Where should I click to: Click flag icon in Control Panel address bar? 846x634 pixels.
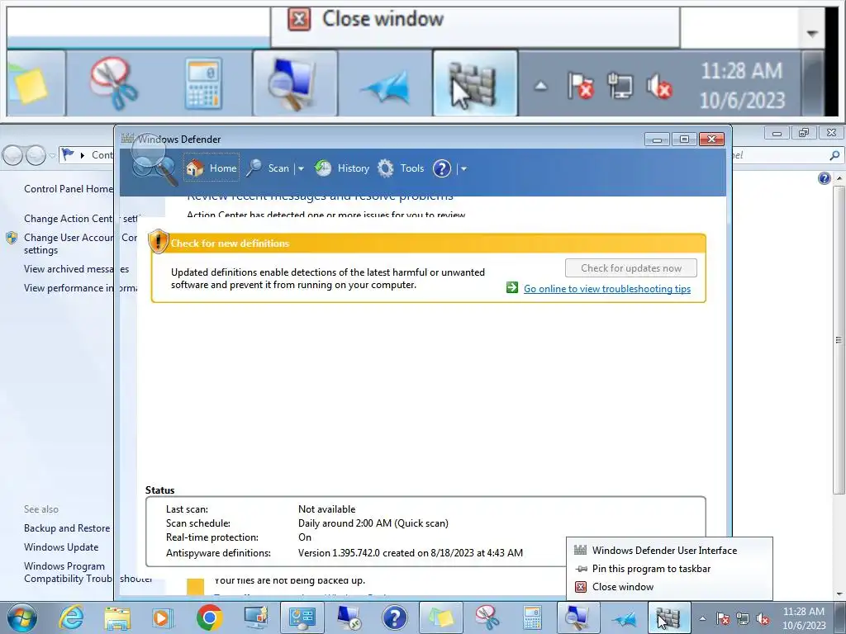coord(68,154)
